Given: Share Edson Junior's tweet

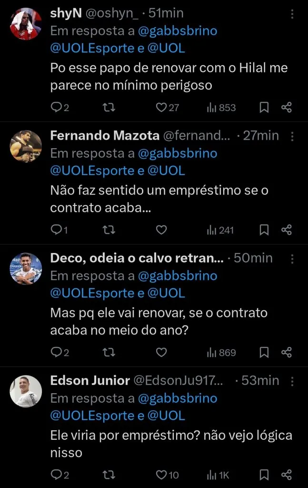Looking at the screenshot, I should pos(286,475).
